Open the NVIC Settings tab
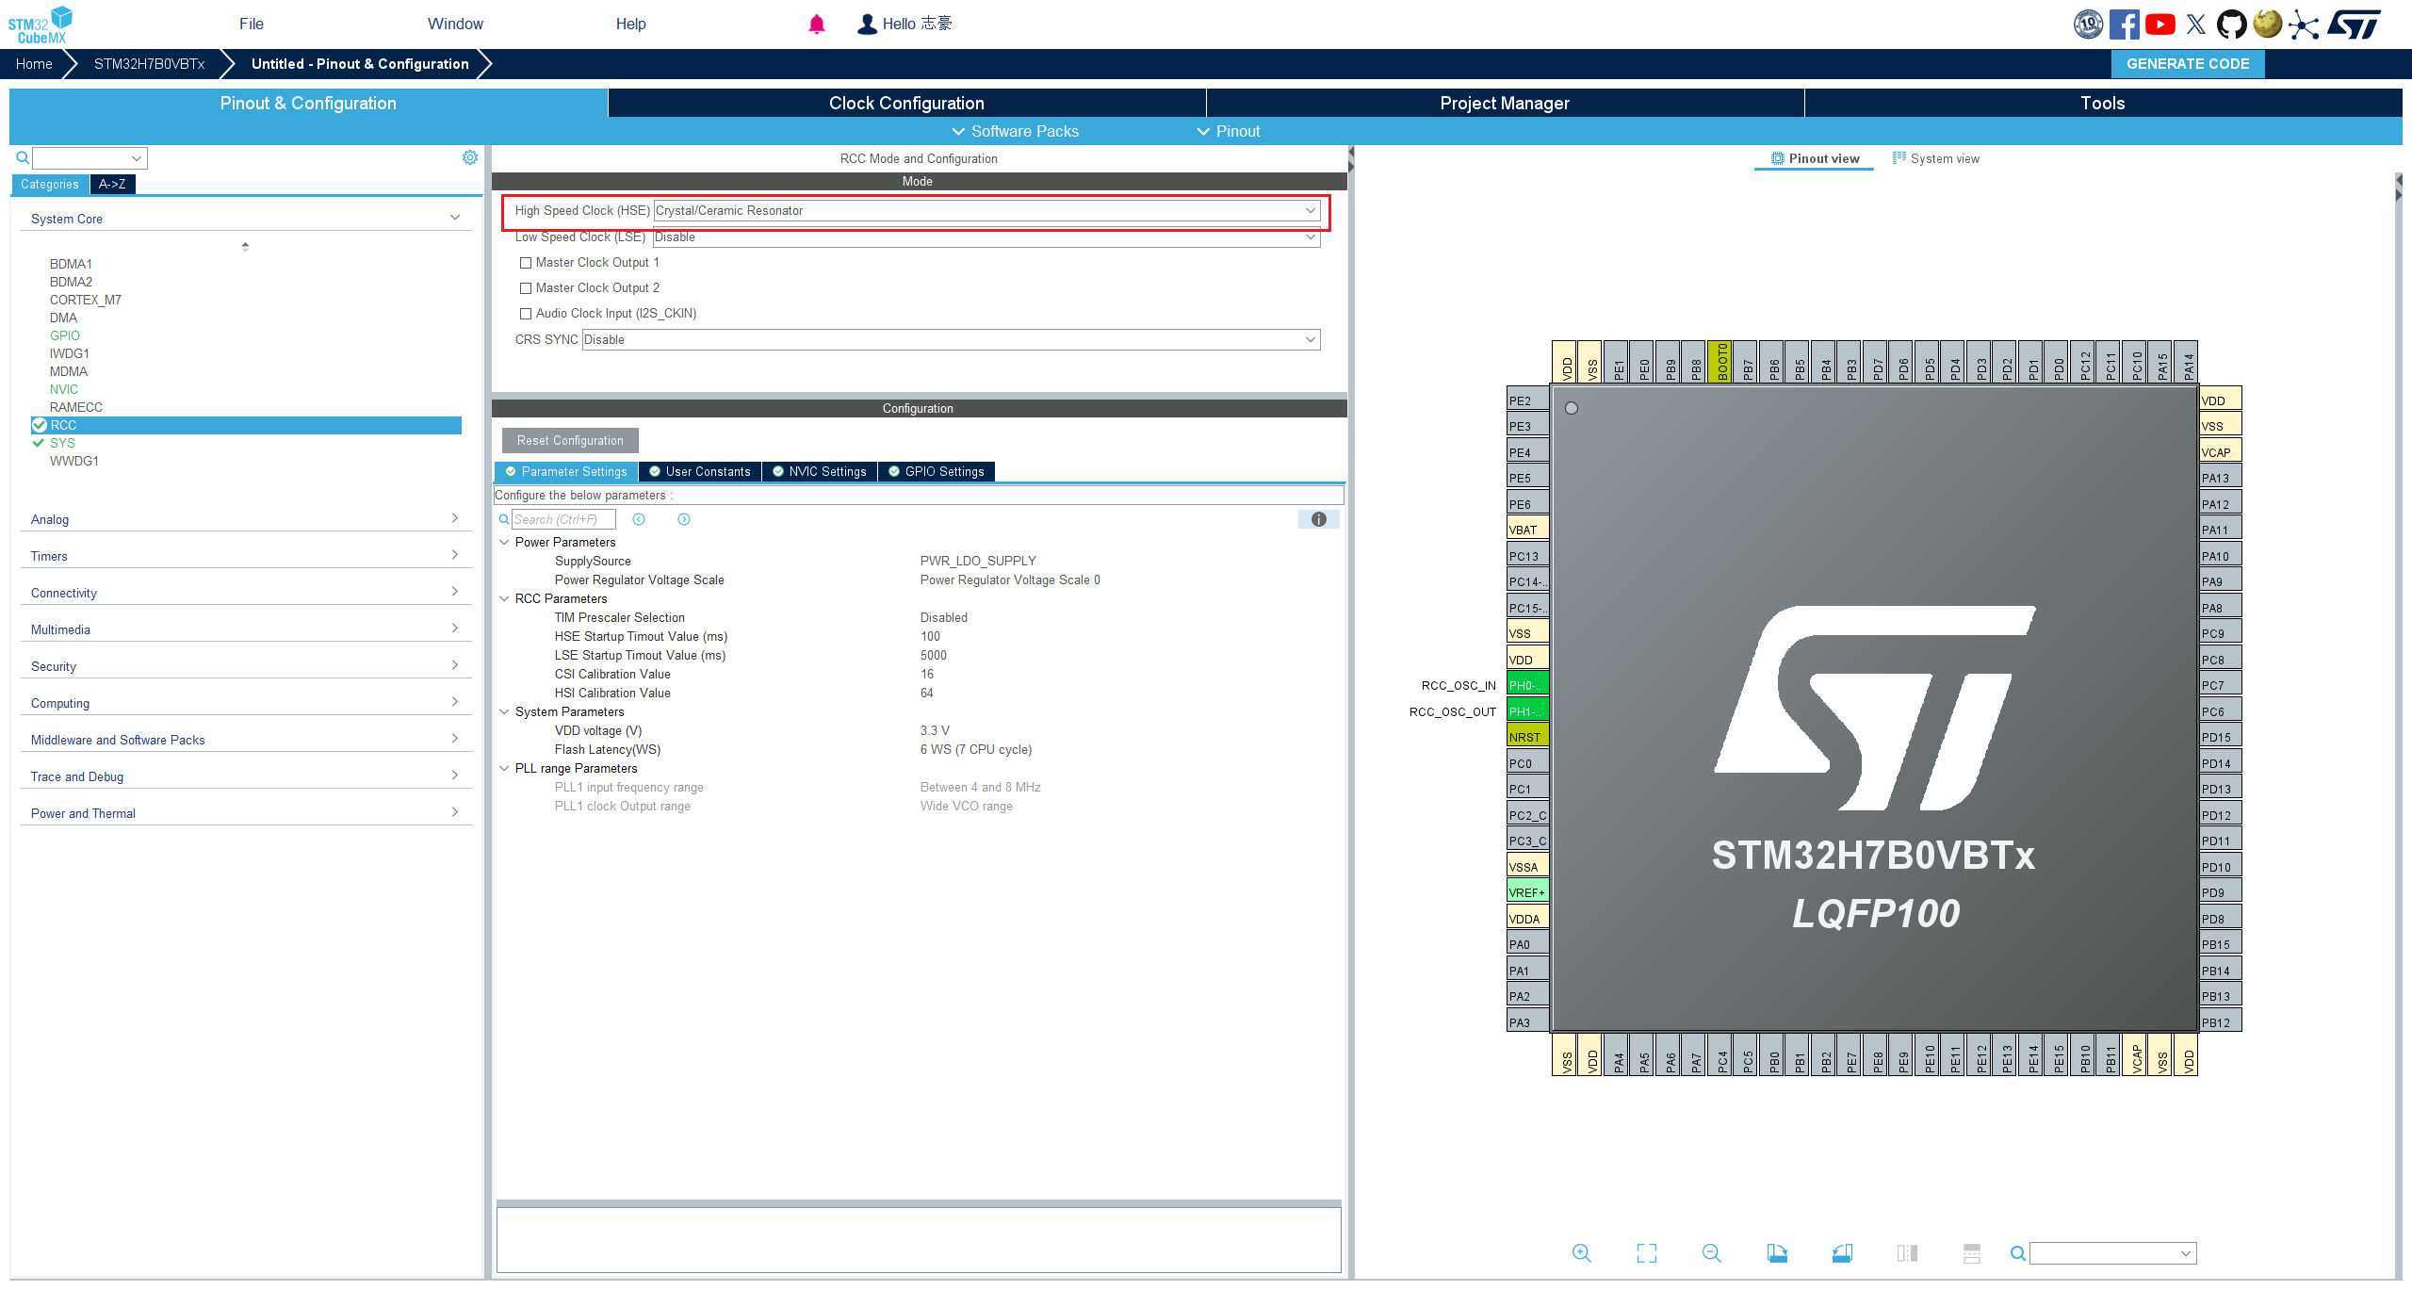 click(x=819, y=471)
